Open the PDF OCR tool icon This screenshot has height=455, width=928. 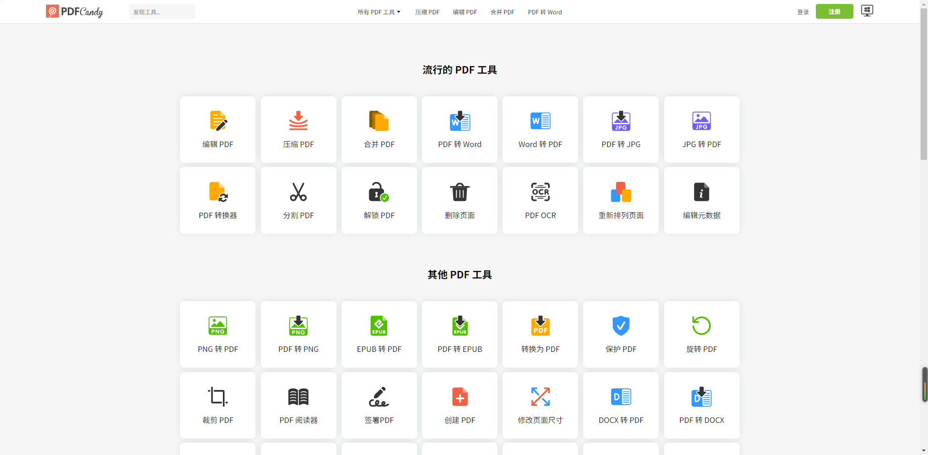point(540,192)
